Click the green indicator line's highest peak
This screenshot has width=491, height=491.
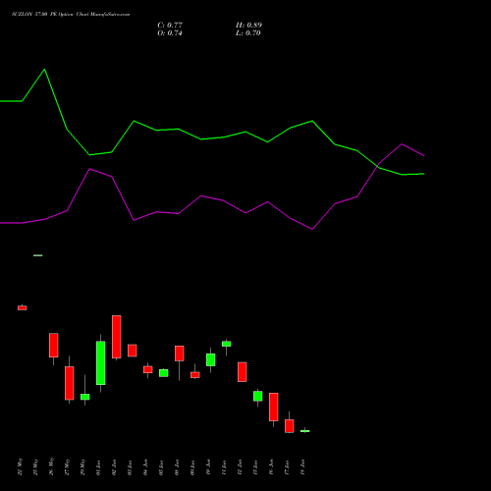44,70
